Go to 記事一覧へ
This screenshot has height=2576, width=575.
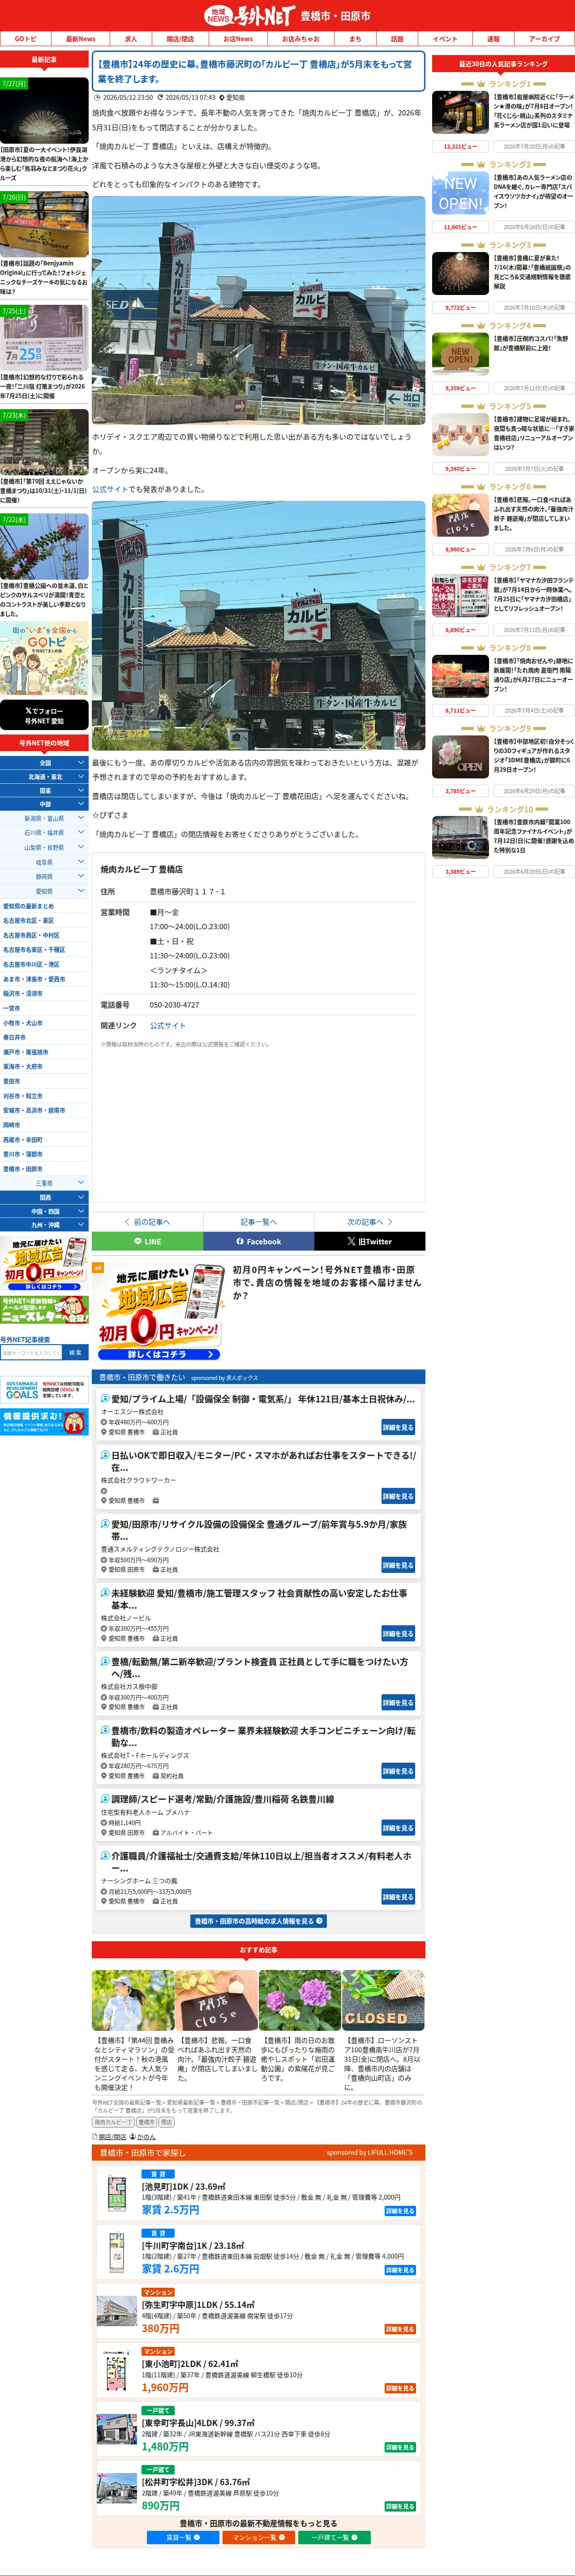coord(259,1222)
